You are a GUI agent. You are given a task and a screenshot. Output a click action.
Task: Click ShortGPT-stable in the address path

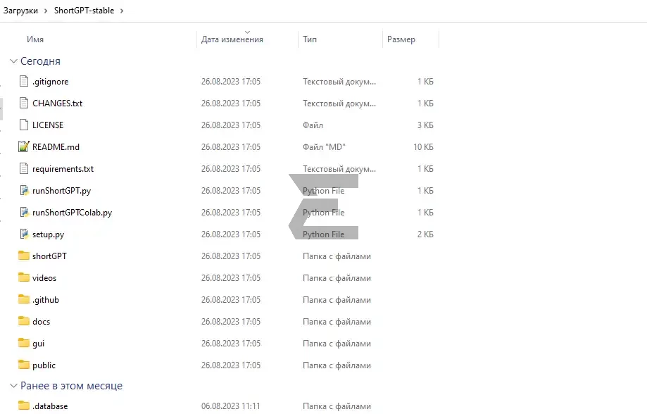pos(84,11)
